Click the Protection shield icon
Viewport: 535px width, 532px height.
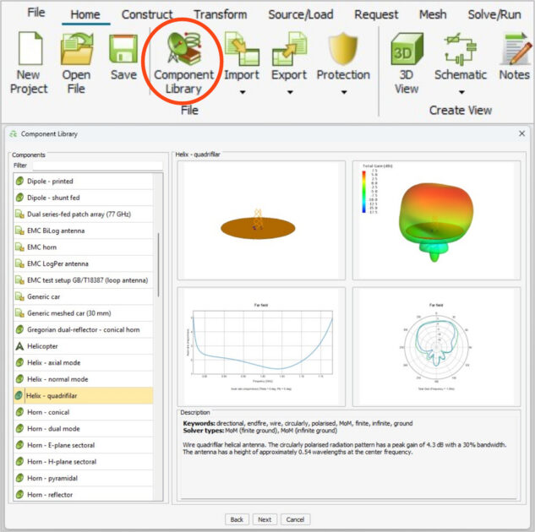(343, 49)
